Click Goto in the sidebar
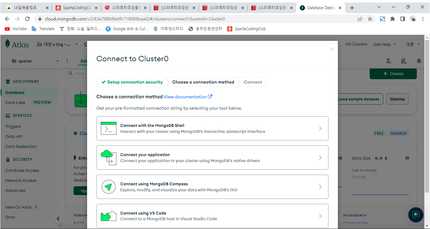 click(x=10, y=217)
